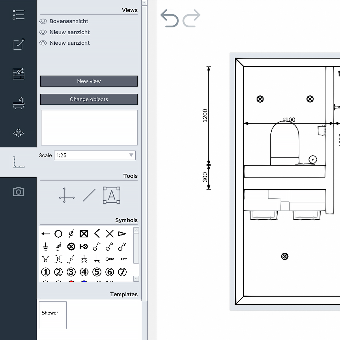This screenshot has width=340, height=340.
Task: Select the circled number 3 symbol
Action: point(71,272)
